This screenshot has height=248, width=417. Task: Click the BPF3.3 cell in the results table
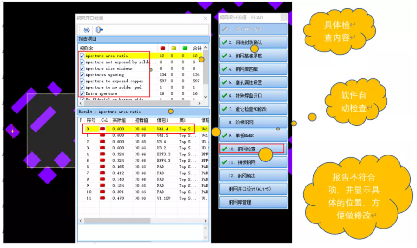pos(163,154)
